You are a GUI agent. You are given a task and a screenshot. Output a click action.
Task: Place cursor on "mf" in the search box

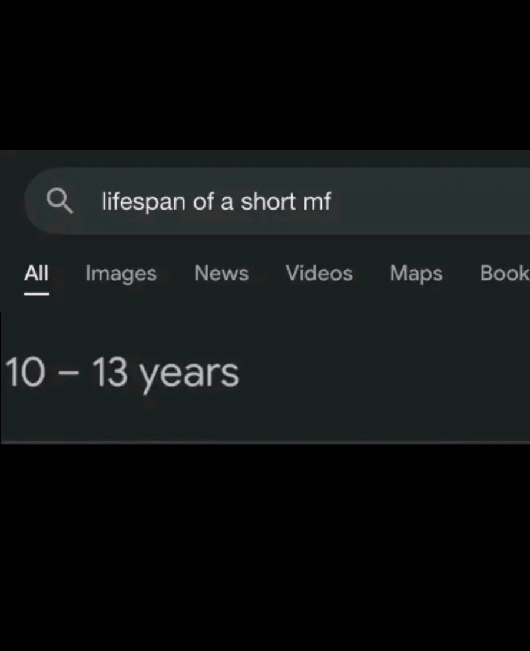click(317, 202)
